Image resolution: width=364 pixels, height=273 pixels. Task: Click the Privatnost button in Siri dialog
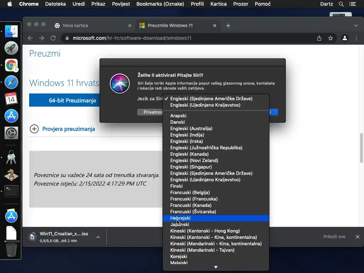[x=150, y=112]
